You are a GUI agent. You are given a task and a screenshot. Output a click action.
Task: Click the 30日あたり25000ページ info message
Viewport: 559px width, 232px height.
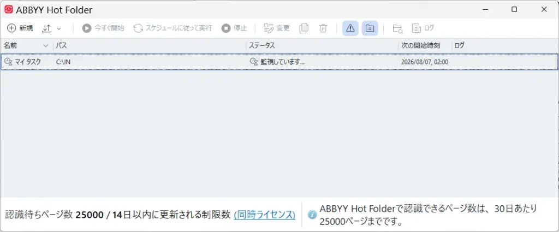[428, 215]
